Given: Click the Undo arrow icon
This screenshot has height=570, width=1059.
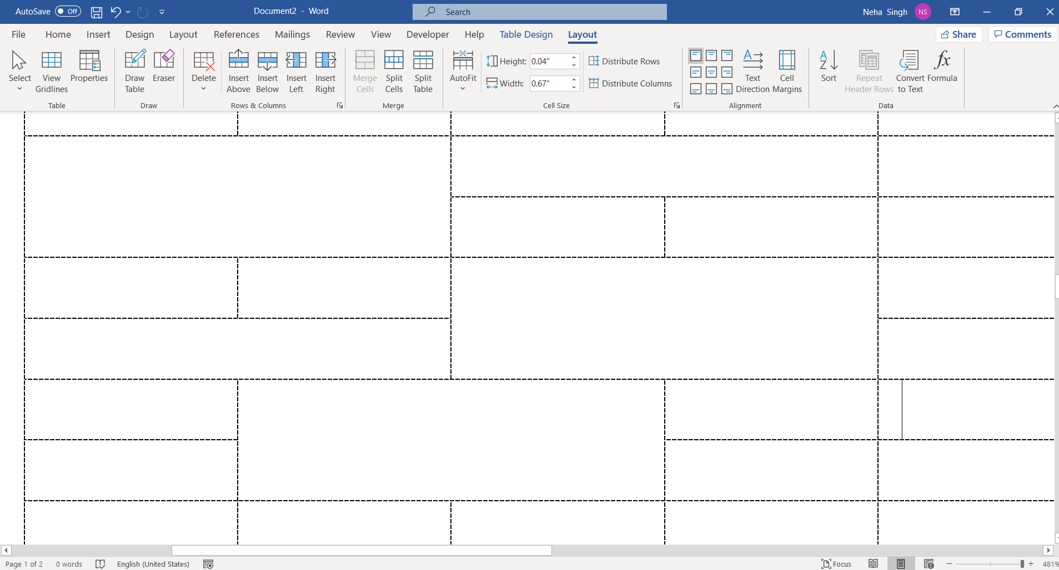Looking at the screenshot, I should click(x=116, y=12).
